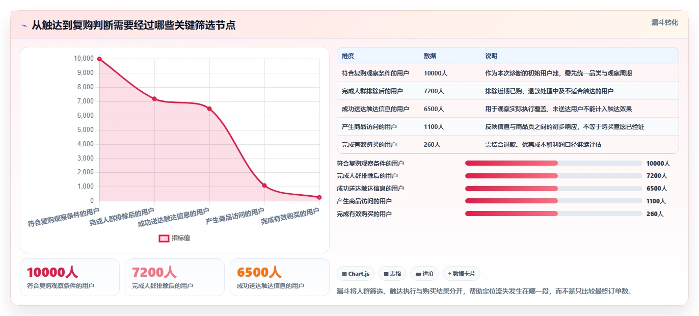Click the 指标值 legend text

coord(181,238)
